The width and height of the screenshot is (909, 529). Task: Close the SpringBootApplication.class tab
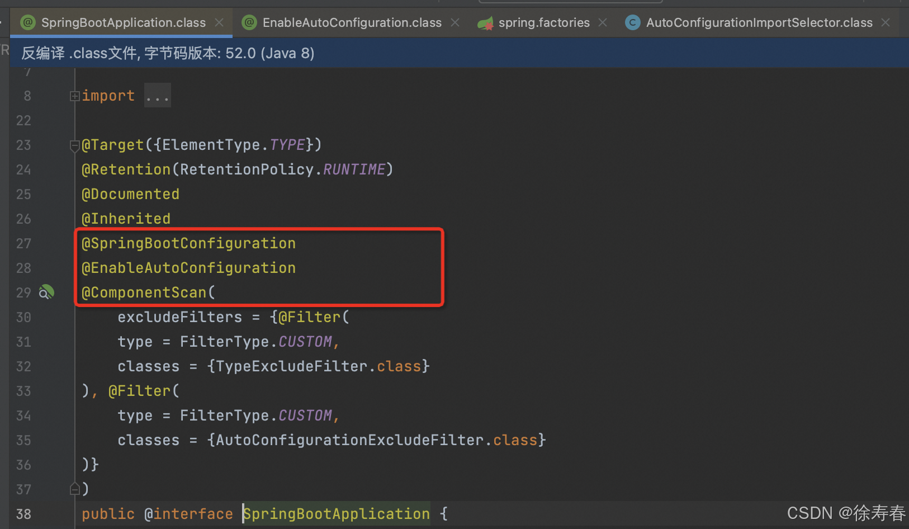click(x=219, y=22)
